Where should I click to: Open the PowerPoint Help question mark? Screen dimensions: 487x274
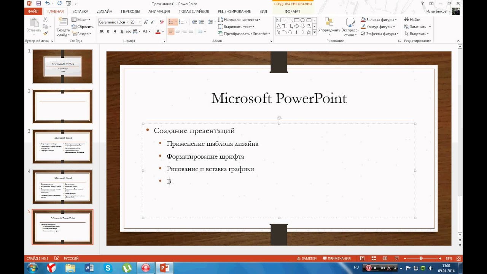[422, 3]
